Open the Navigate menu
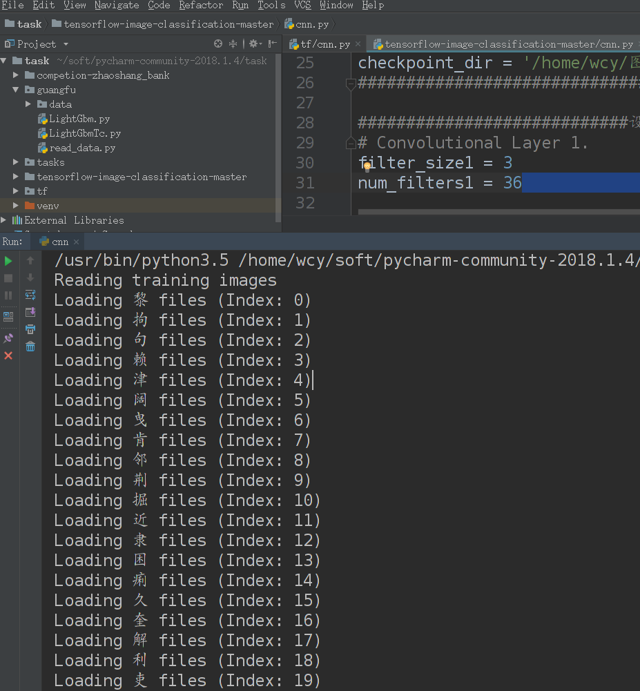The width and height of the screenshot is (640, 691). 117,6
